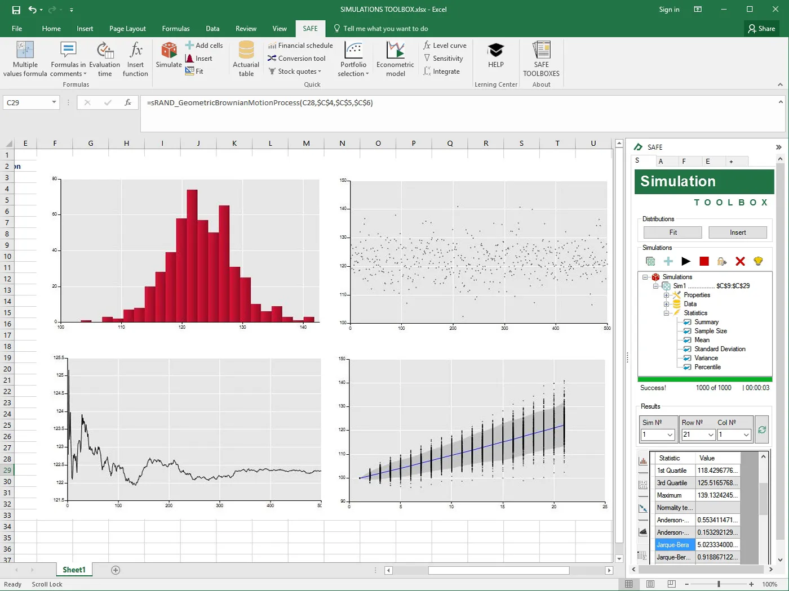Click the Fit button under Distributions
The height and width of the screenshot is (591, 789).
(x=672, y=232)
